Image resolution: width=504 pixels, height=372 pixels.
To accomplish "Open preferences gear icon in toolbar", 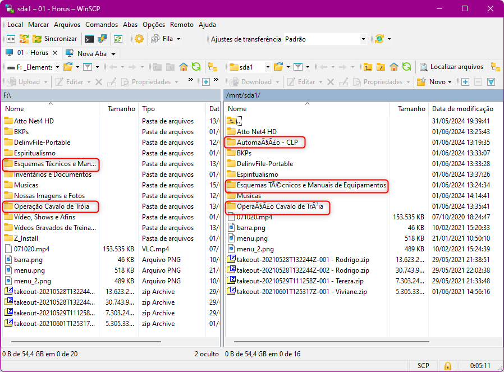I will (139, 39).
